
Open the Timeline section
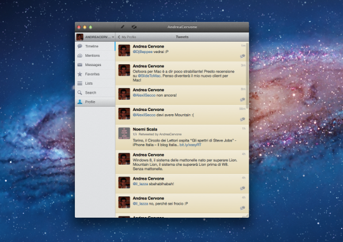95,46
